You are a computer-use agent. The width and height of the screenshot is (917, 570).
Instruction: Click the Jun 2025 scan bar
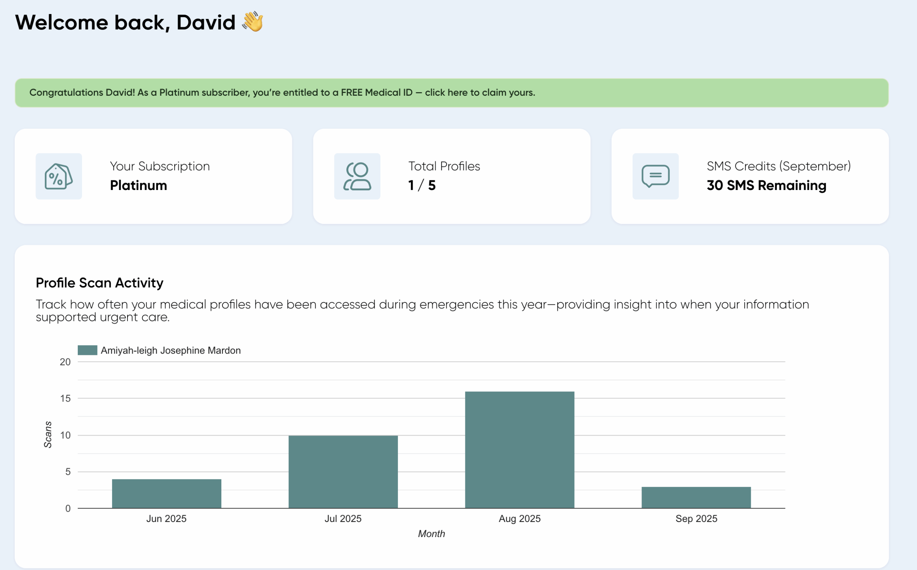click(167, 494)
